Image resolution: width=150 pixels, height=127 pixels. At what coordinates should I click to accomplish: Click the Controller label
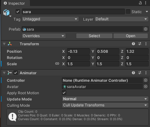coord(16,81)
